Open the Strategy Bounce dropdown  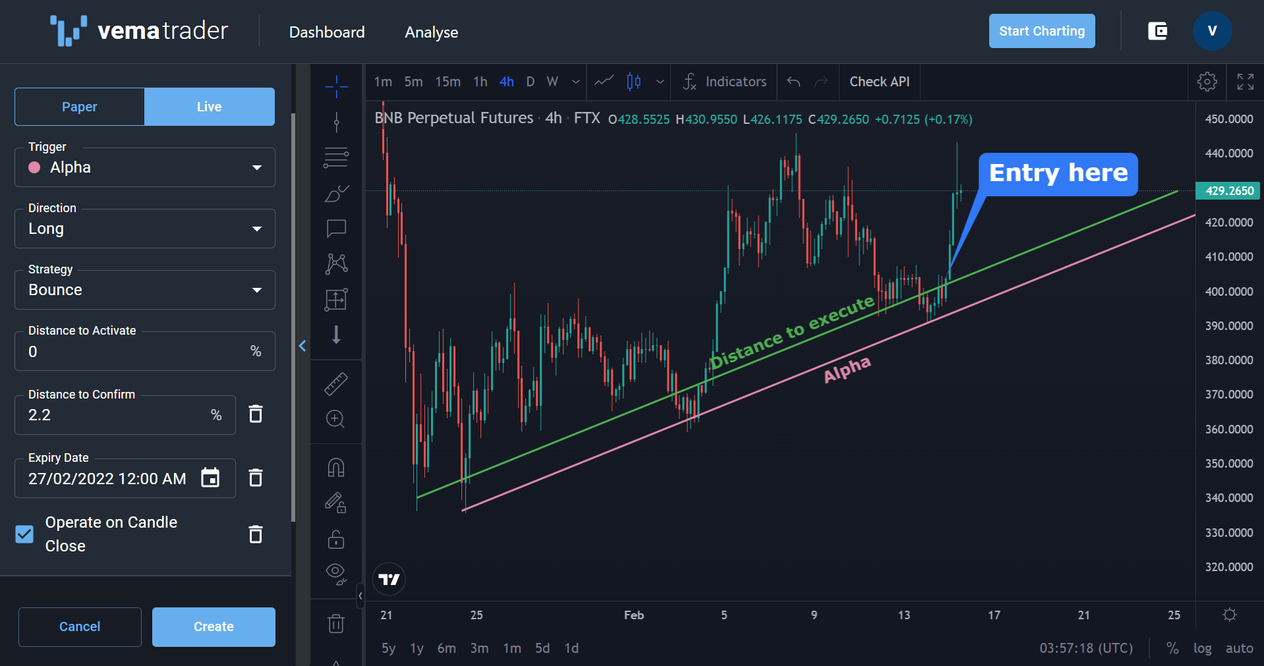point(145,290)
